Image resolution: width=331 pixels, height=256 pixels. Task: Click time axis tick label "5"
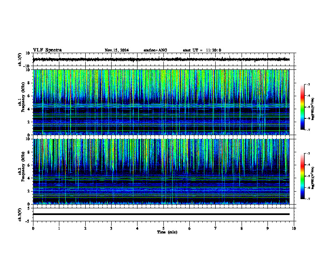click(x=163, y=228)
